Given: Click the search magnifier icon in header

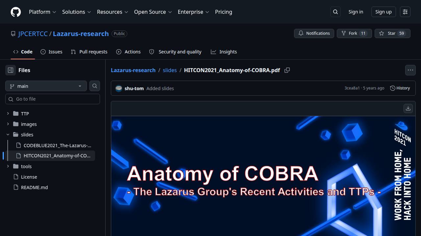Looking at the screenshot, I should pos(335,12).
